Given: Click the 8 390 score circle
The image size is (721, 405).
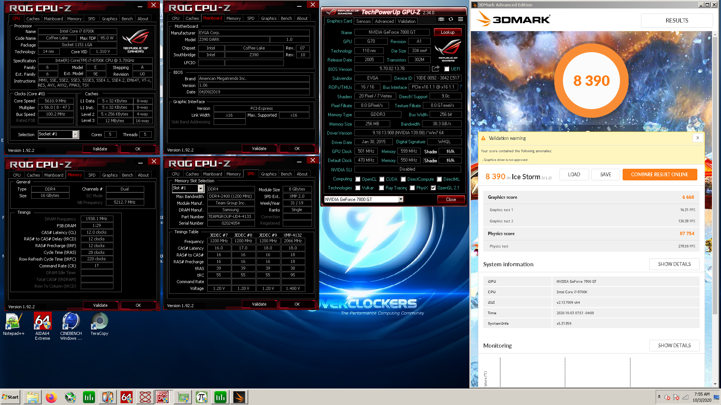Looking at the screenshot, I should 591,81.
